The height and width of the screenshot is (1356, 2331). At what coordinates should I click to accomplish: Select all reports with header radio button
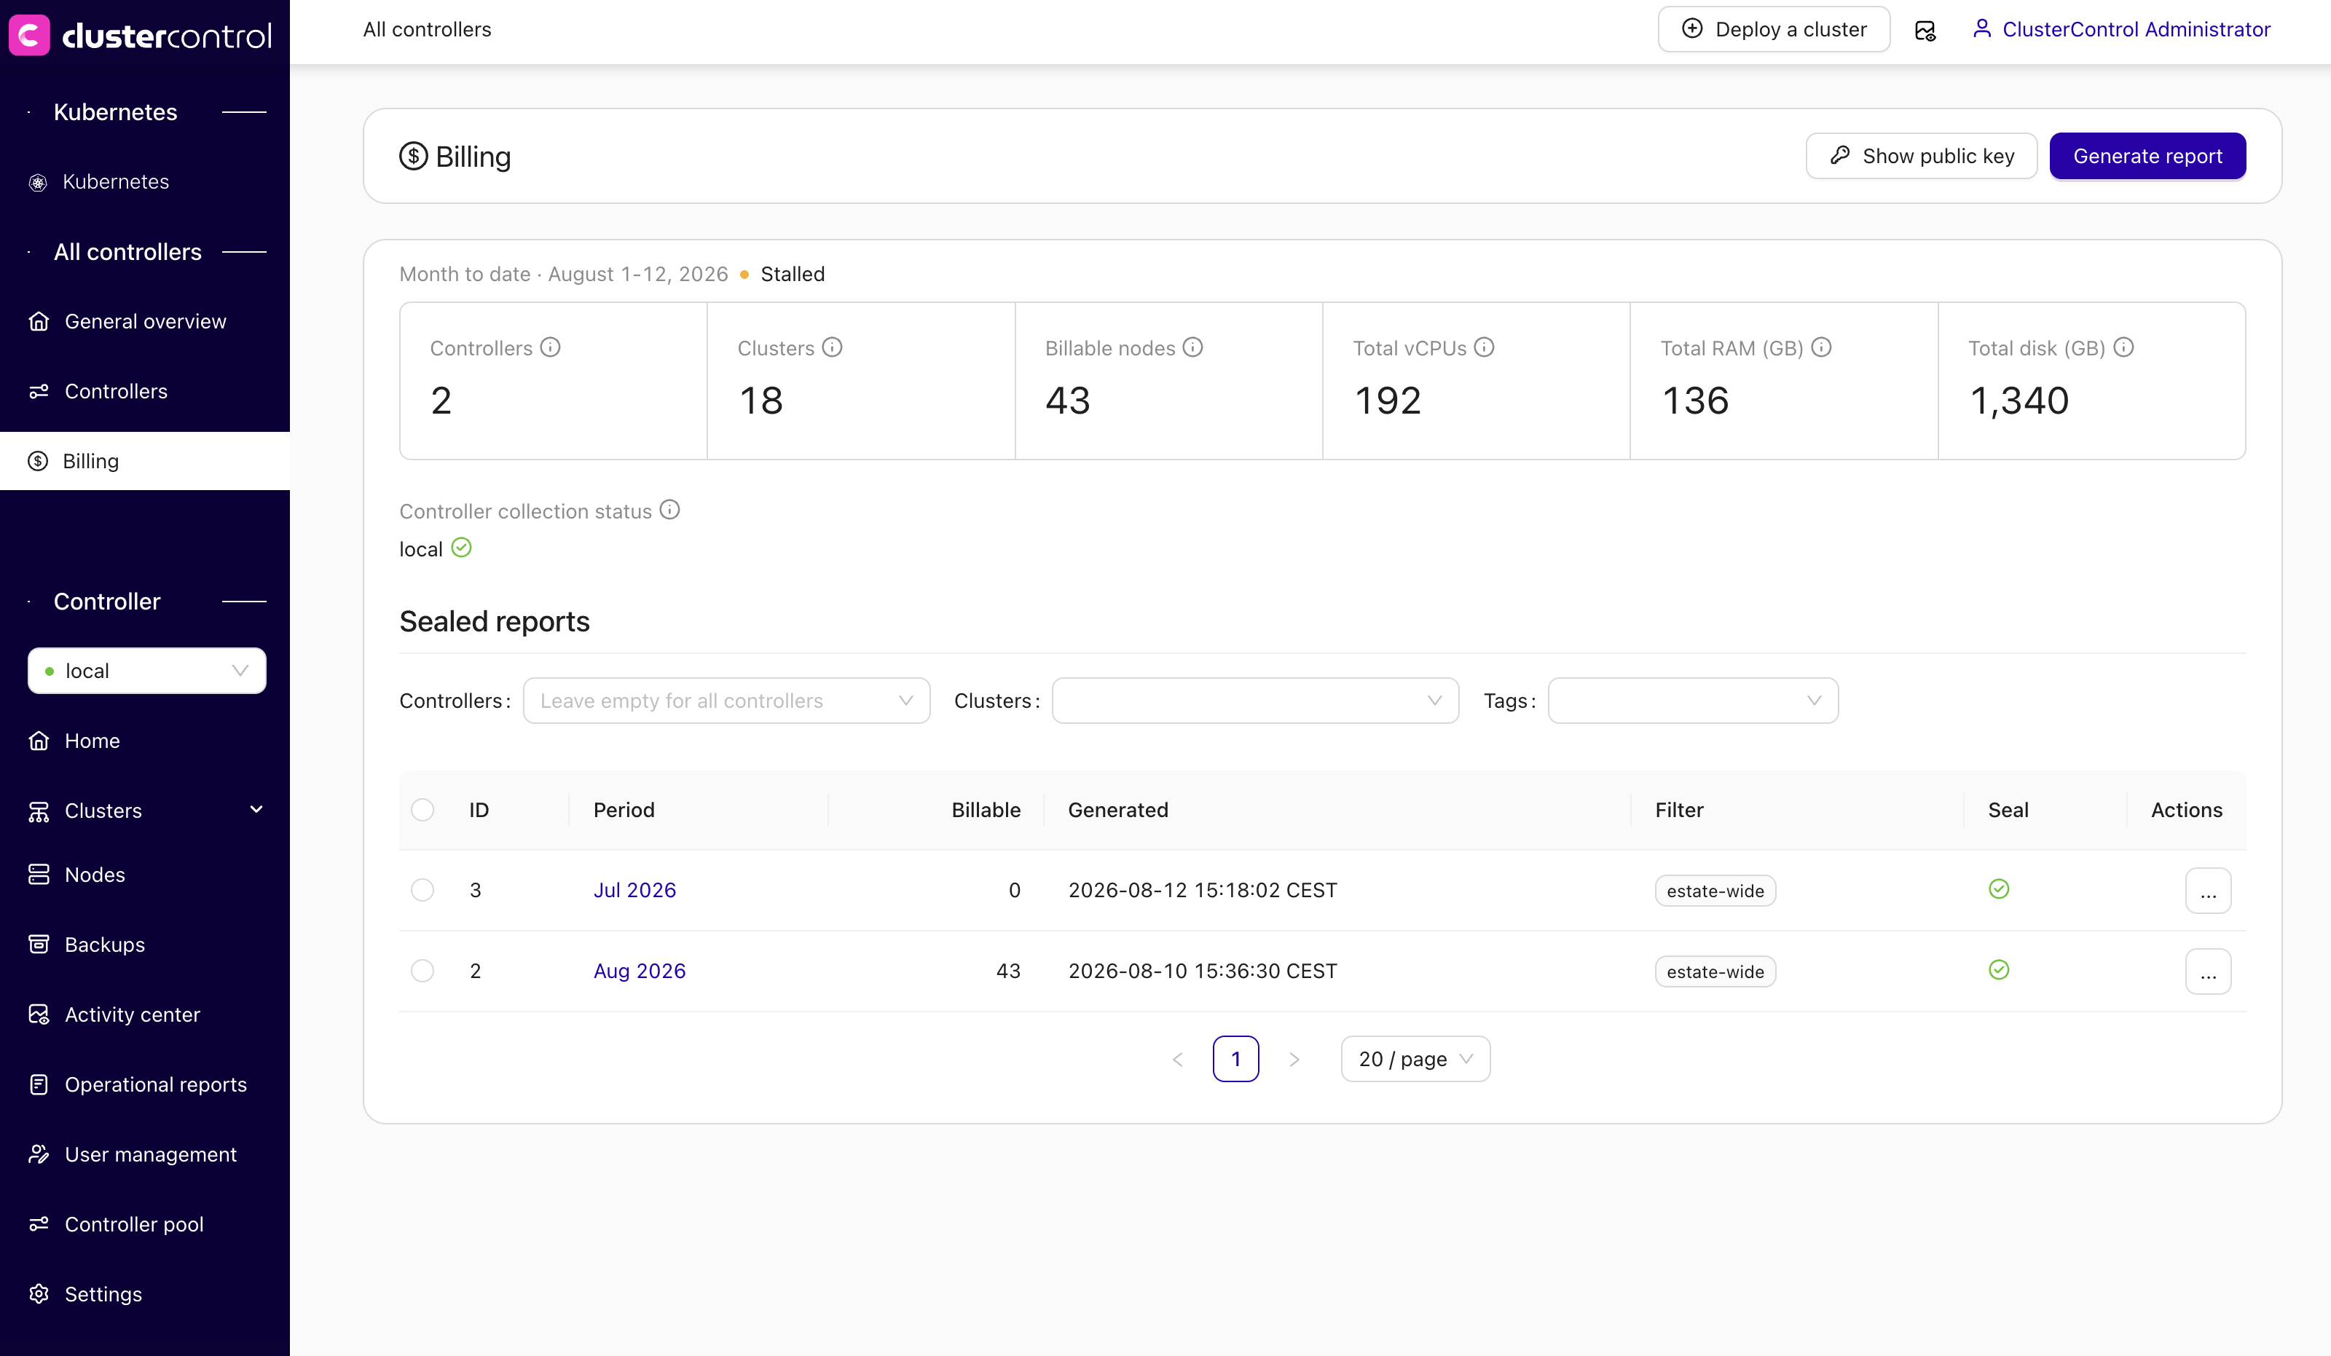pyautogui.click(x=422, y=811)
